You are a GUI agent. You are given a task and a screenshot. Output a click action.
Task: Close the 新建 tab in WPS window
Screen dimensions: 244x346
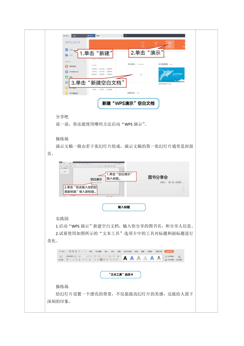(121, 36)
